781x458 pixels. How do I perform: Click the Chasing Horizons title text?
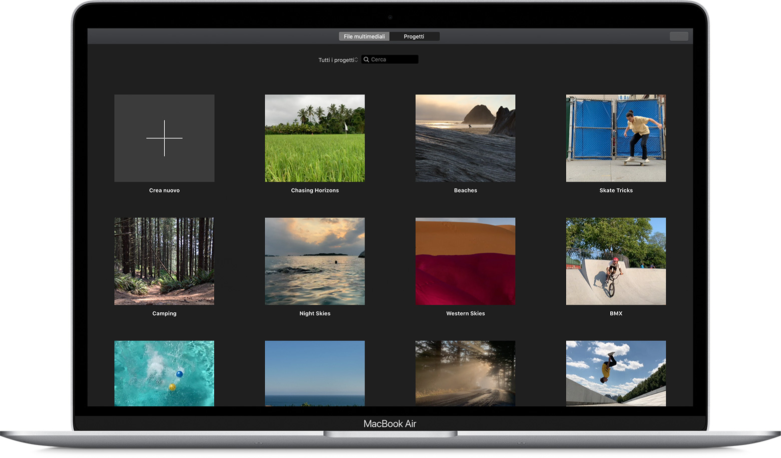(x=315, y=190)
